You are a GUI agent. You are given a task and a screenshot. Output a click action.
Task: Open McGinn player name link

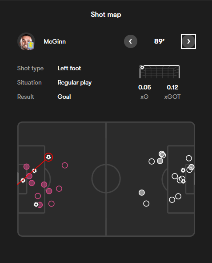pos(55,41)
